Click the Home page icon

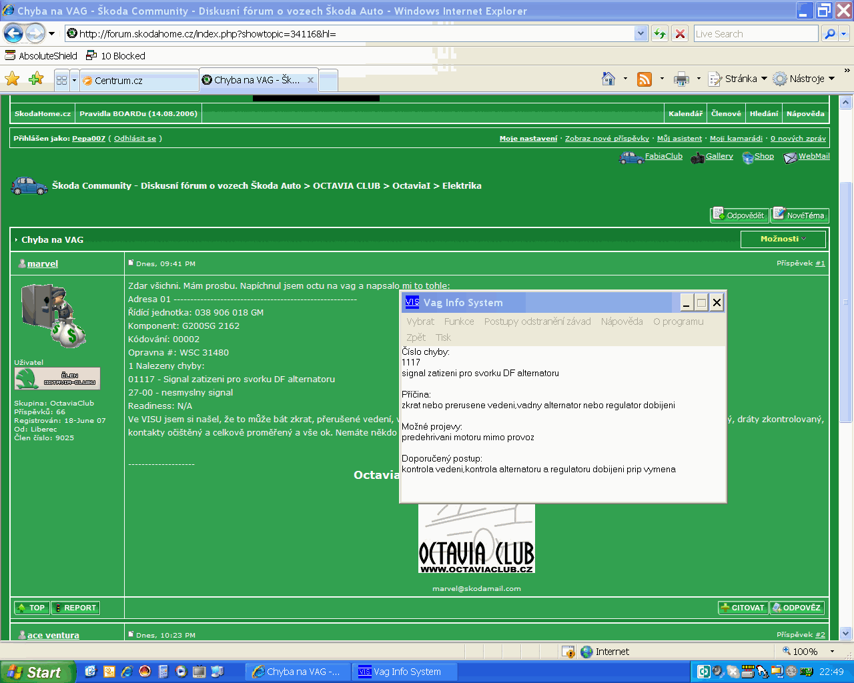pyautogui.click(x=608, y=79)
